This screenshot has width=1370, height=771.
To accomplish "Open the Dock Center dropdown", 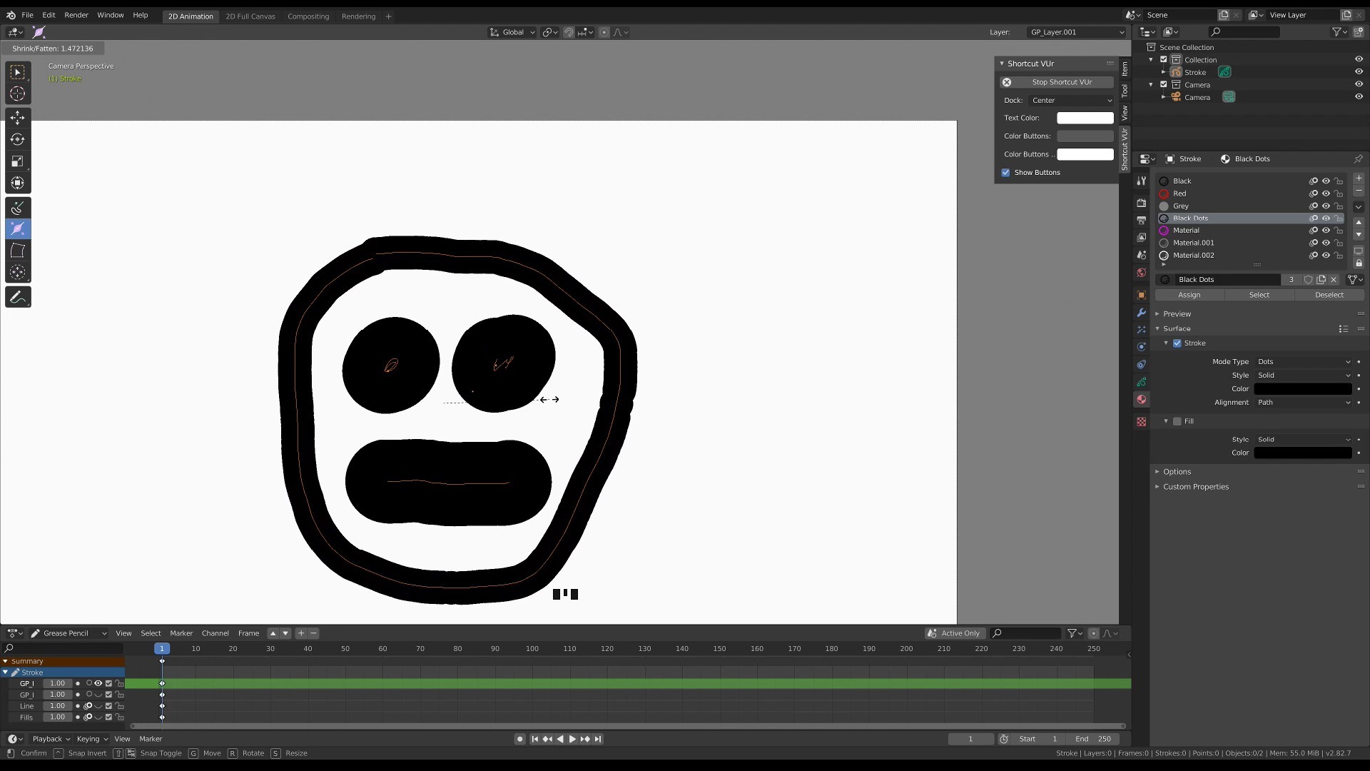I will pos(1070,101).
